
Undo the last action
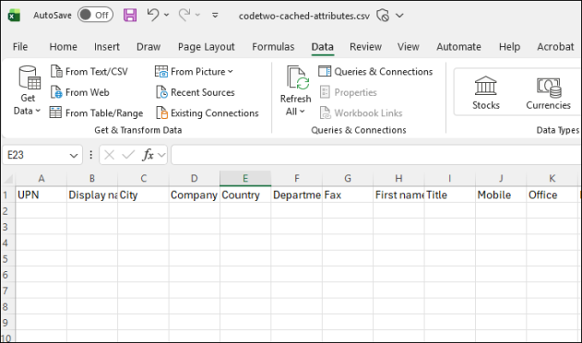pos(153,16)
